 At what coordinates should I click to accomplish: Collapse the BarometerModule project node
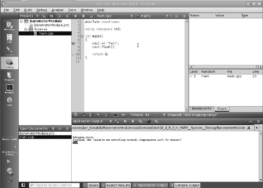(21, 21)
